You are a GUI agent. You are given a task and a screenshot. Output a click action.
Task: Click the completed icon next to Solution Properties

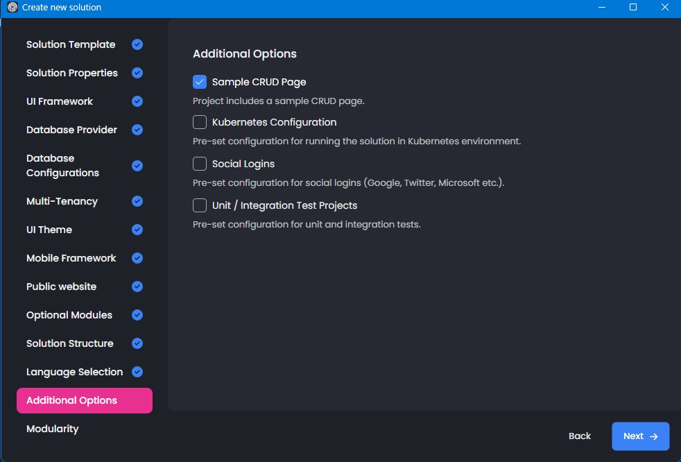(137, 73)
